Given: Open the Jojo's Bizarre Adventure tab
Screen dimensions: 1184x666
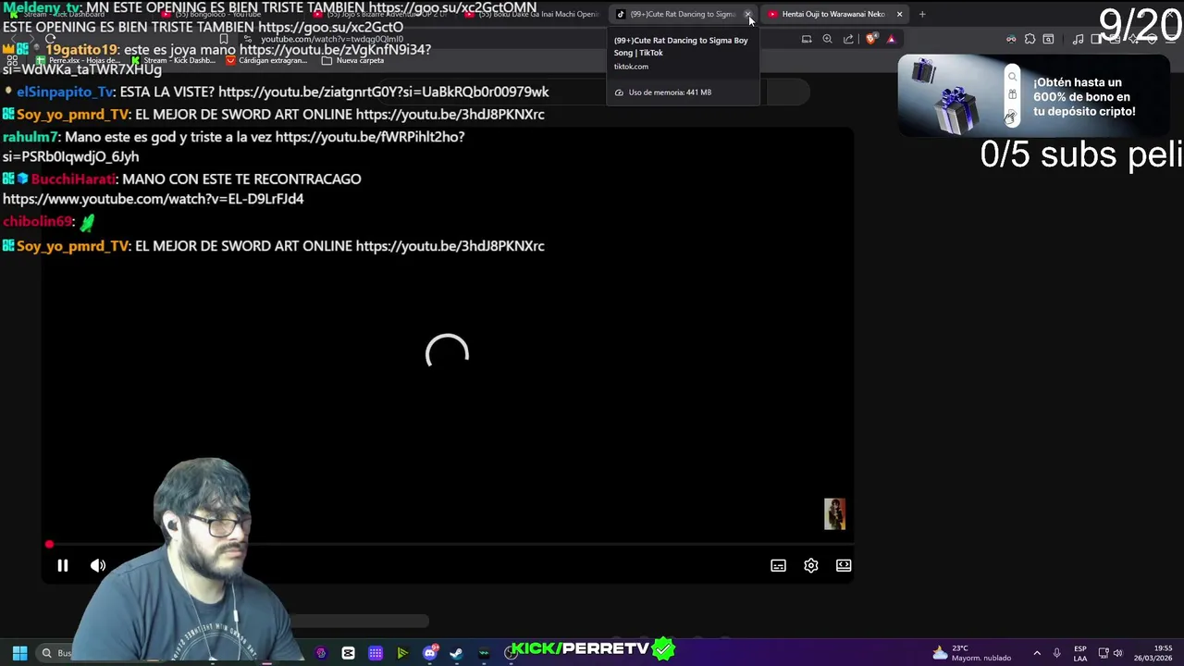Looking at the screenshot, I should tap(379, 14).
